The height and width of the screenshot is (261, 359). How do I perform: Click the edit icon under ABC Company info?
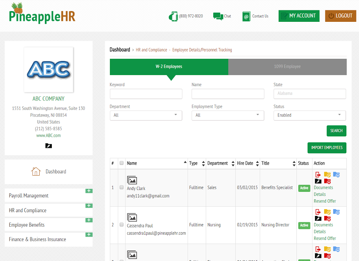click(48, 146)
